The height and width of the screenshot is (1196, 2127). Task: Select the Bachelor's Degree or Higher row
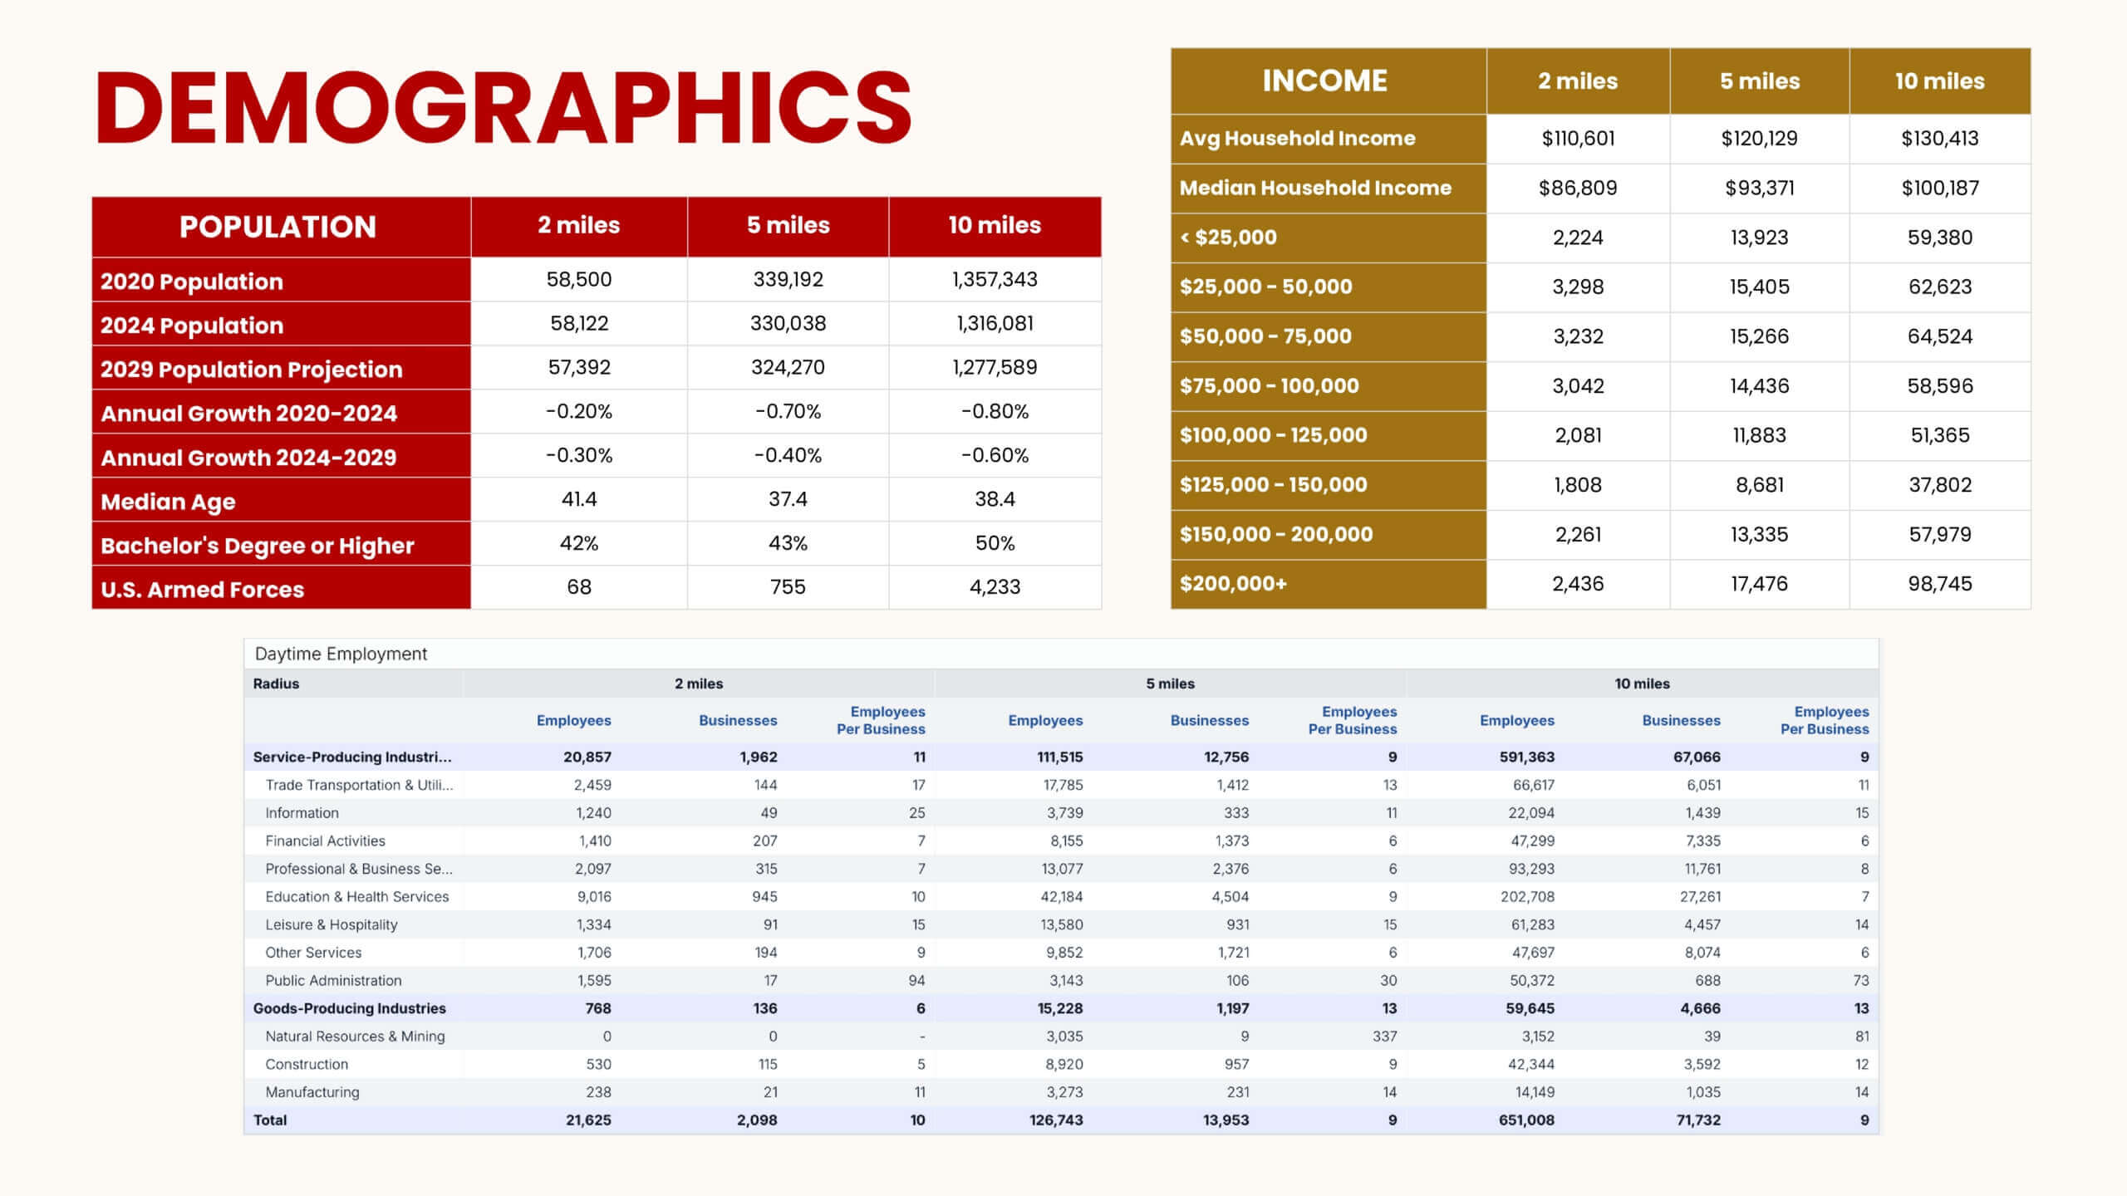(257, 546)
